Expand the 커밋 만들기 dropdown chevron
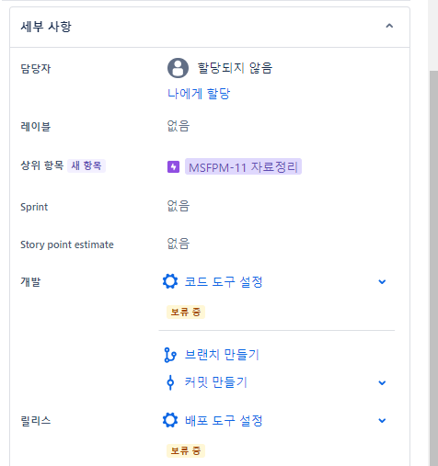The width and height of the screenshot is (438, 466). coord(382,382)
